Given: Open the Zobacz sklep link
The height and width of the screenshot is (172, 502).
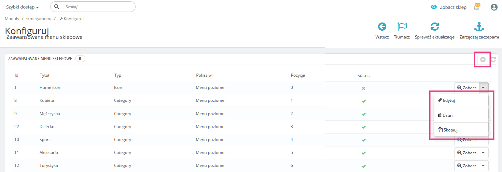Looking at the screenshot, I should pyautogui.click(x=448, y=7).
